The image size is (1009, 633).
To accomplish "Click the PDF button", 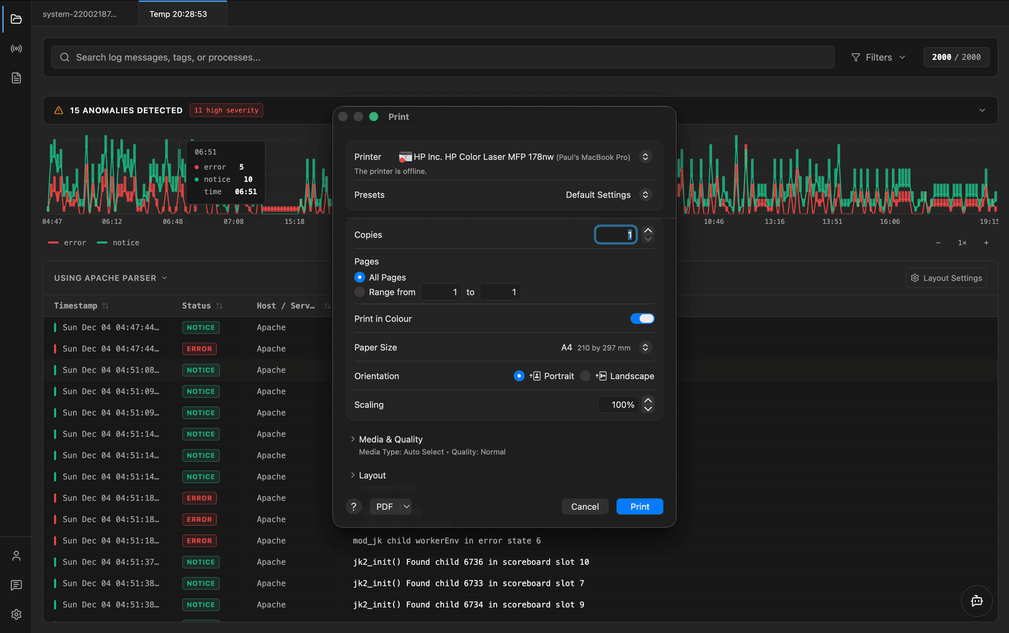I will 385,507.
